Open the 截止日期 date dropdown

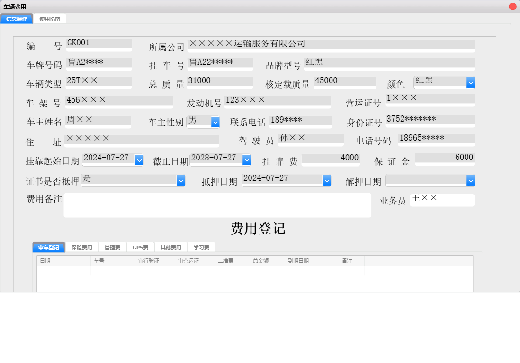point(246,159)
